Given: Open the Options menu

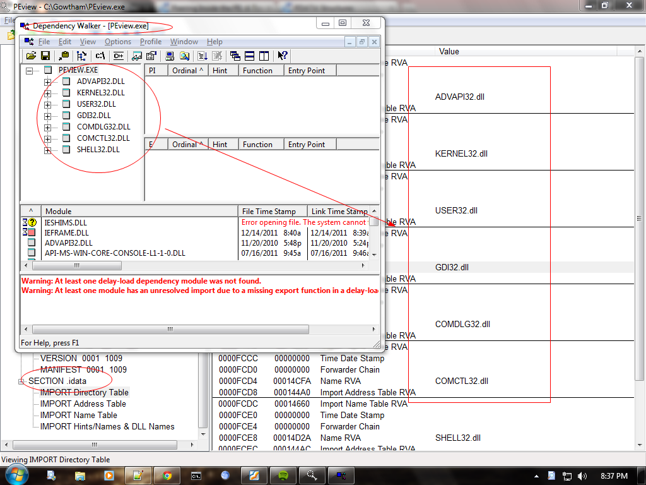Looking at the screenshot, I should pos(118,42).
